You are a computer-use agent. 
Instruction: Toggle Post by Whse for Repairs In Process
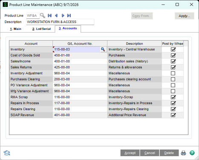pos(173,103)
